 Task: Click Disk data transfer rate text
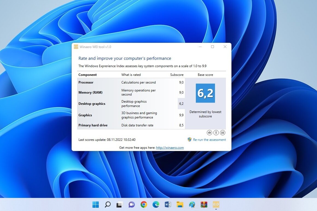(x=137, y=125)
